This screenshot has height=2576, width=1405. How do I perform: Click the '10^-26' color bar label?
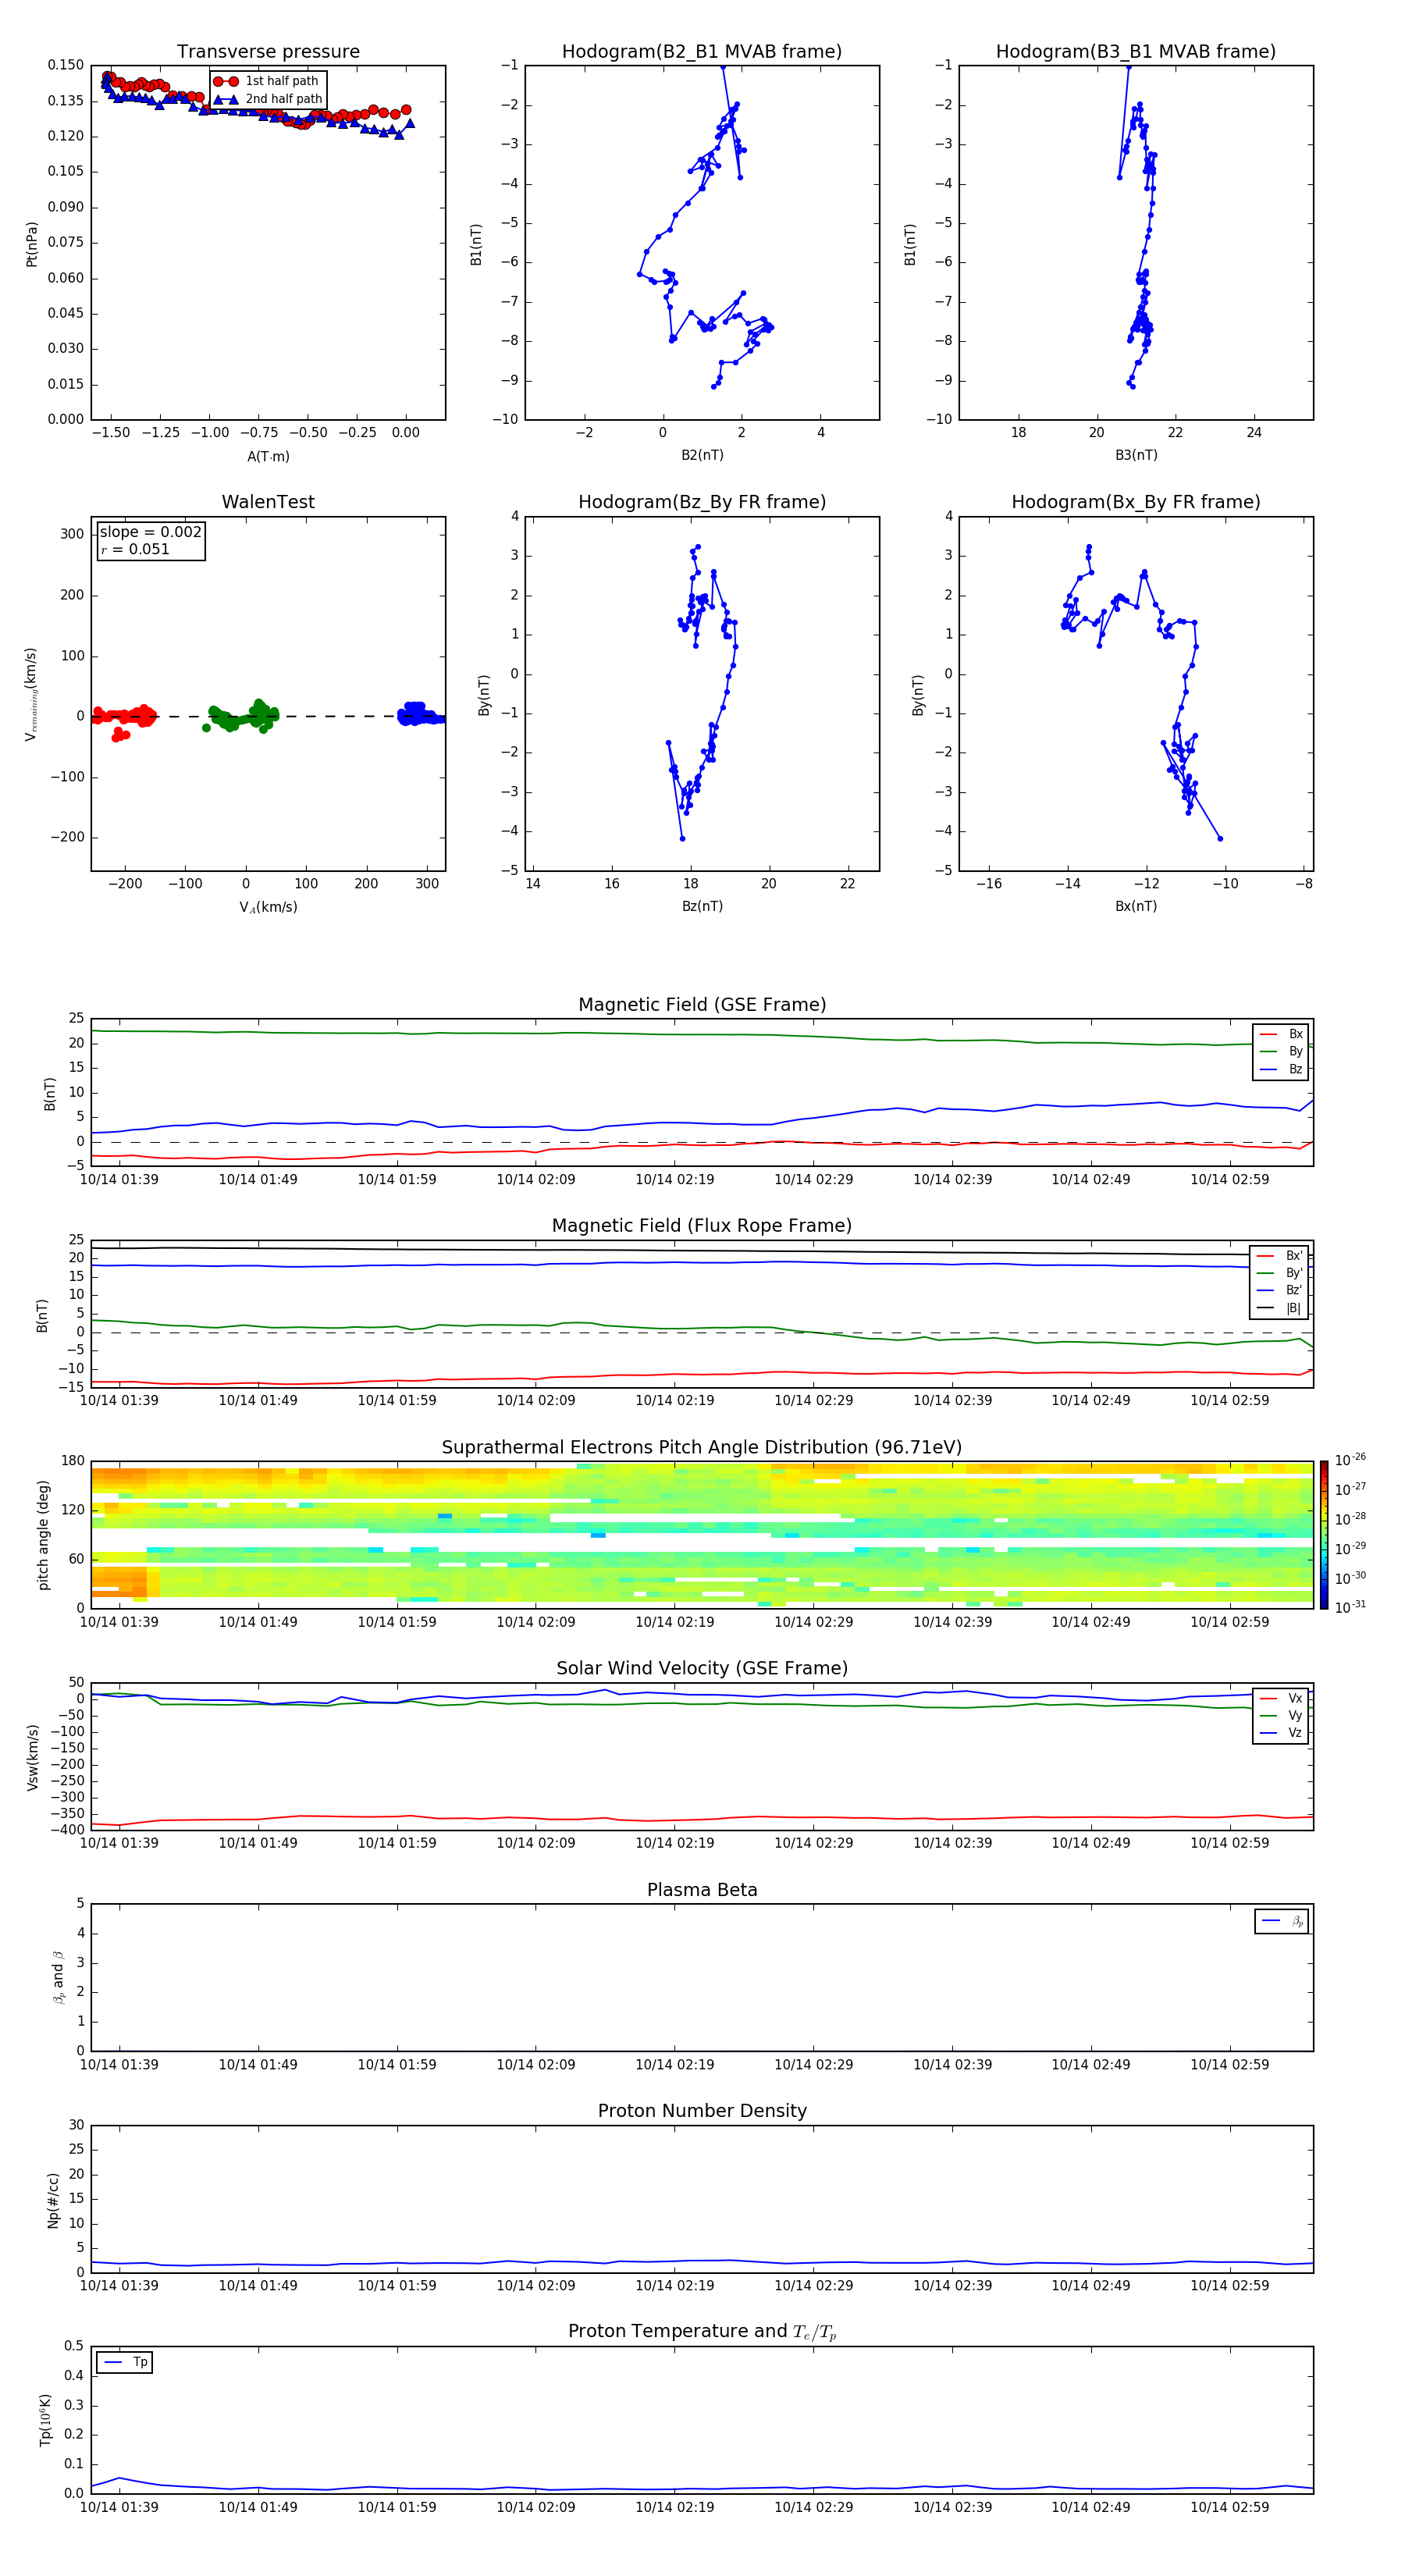(x=1350, y=1460)
